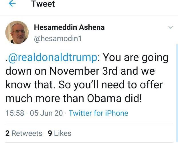This screenshot has width=178, height=143.
Task: Click the Hesameddin Ashena display name
Action: tap(69, 27)
